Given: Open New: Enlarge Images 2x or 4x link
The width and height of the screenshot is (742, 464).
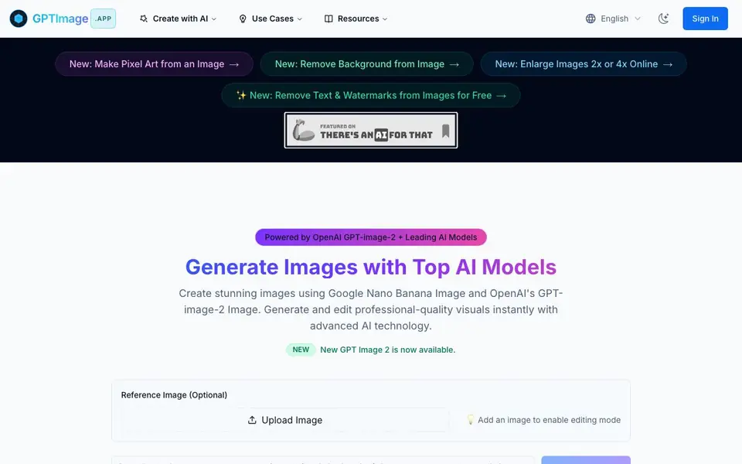Looking at the screenshot, I should pyautogui.click(x=584, y=64).
